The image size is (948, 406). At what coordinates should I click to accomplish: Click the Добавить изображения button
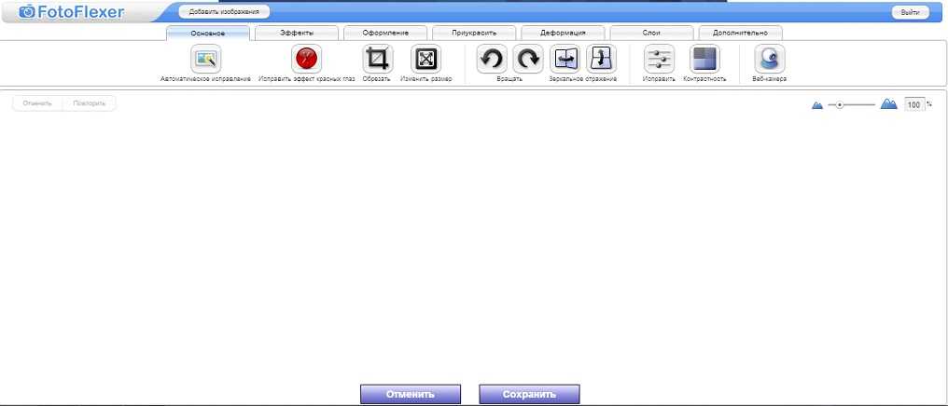(x=224, y=12)
